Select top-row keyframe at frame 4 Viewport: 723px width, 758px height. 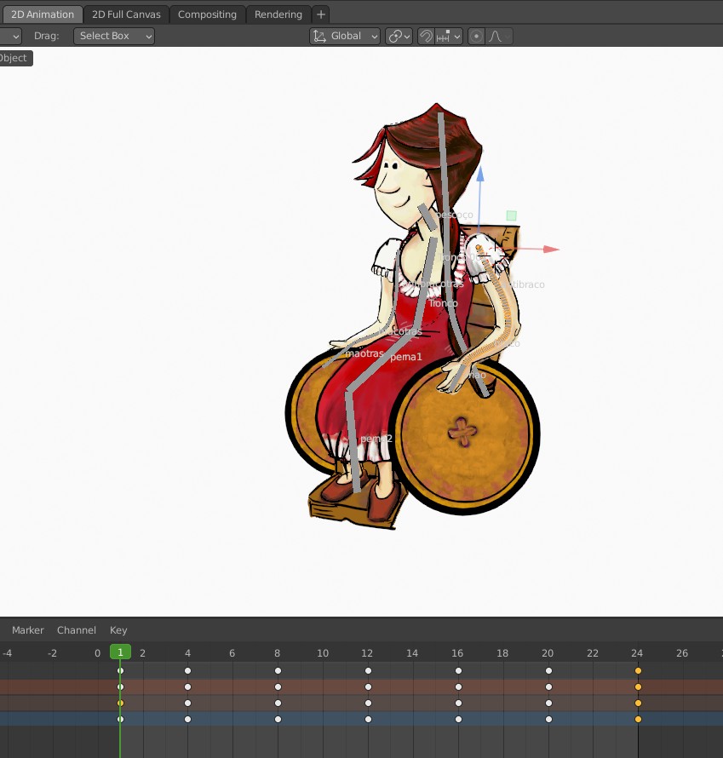tap(187, 670)
